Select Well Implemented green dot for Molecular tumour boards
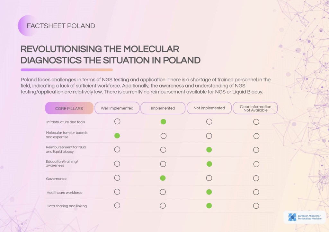This screenshot has width=329, height=232. [117, 136]
